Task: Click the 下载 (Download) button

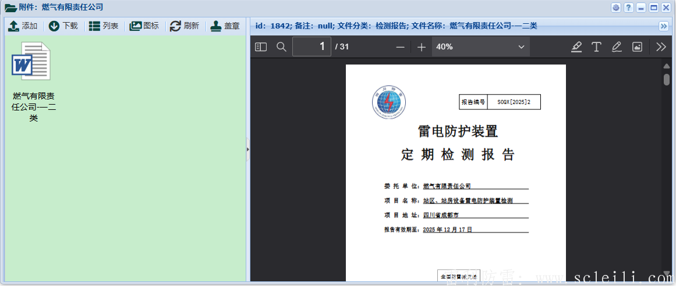Action: [x=63, y=26]
